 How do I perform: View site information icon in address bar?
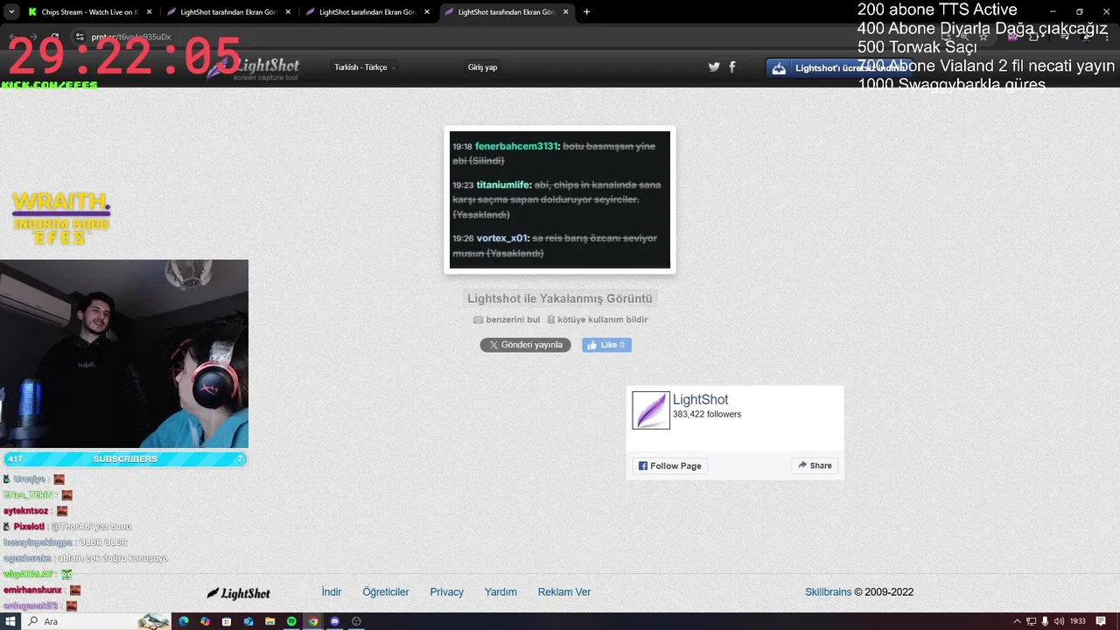[80, 37]
